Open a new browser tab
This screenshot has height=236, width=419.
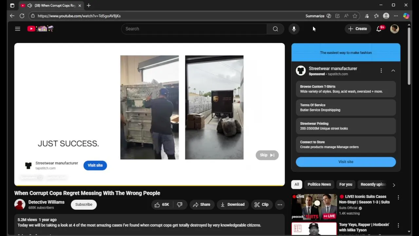click(89, 6)
